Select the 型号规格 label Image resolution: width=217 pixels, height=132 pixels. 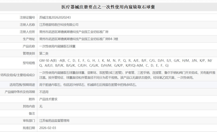click(29, 63)
